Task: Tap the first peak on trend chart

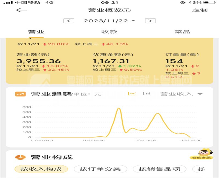Action: (x=119, y=109)
